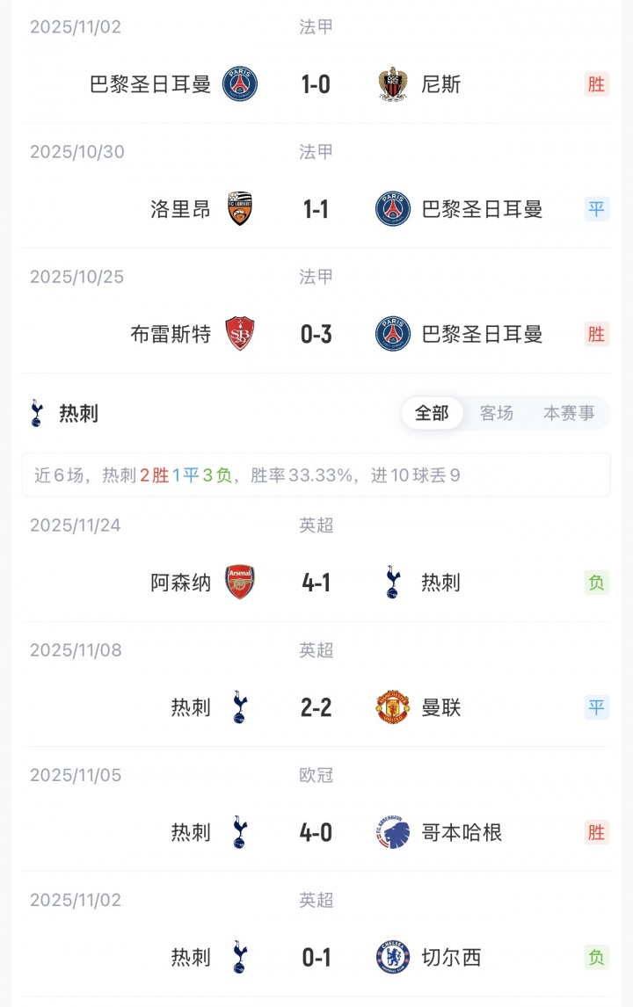The image size is (633, 1007).
Task: Click the 巴黎圣日耳曼 1-0 尼斯 score
Action: point(316,84)
